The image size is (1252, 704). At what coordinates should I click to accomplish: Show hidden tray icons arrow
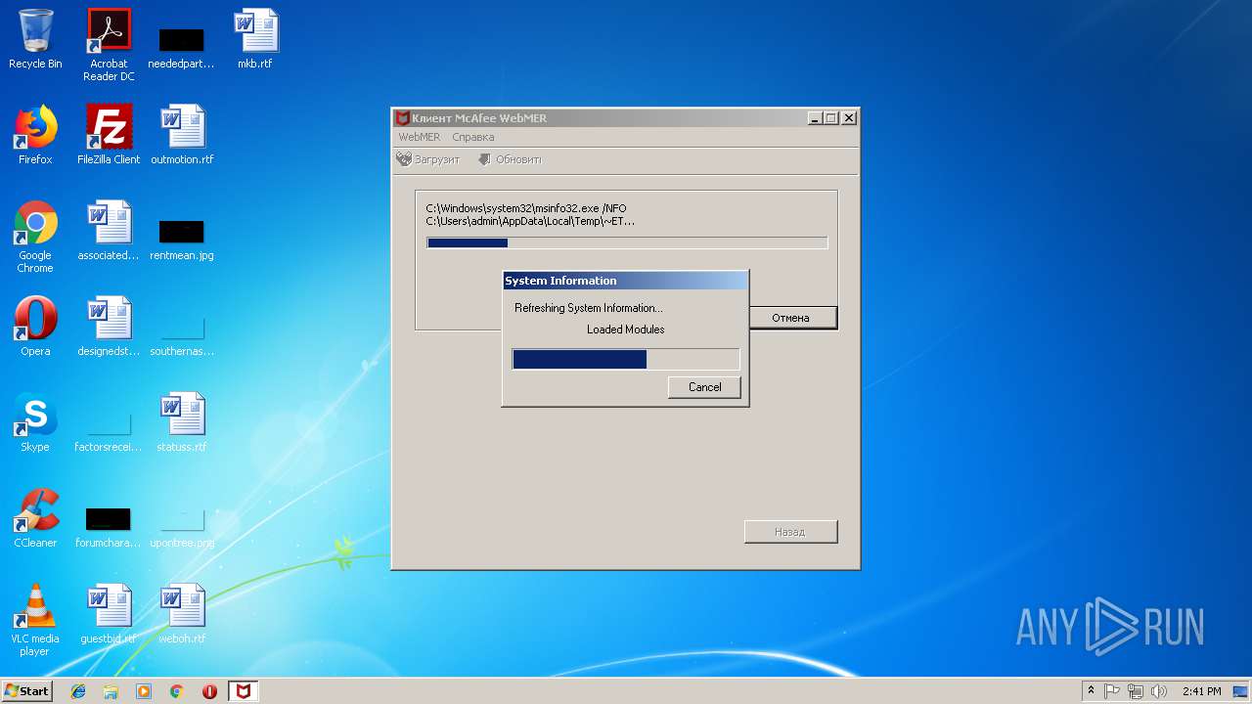[x=1091, y=691]
